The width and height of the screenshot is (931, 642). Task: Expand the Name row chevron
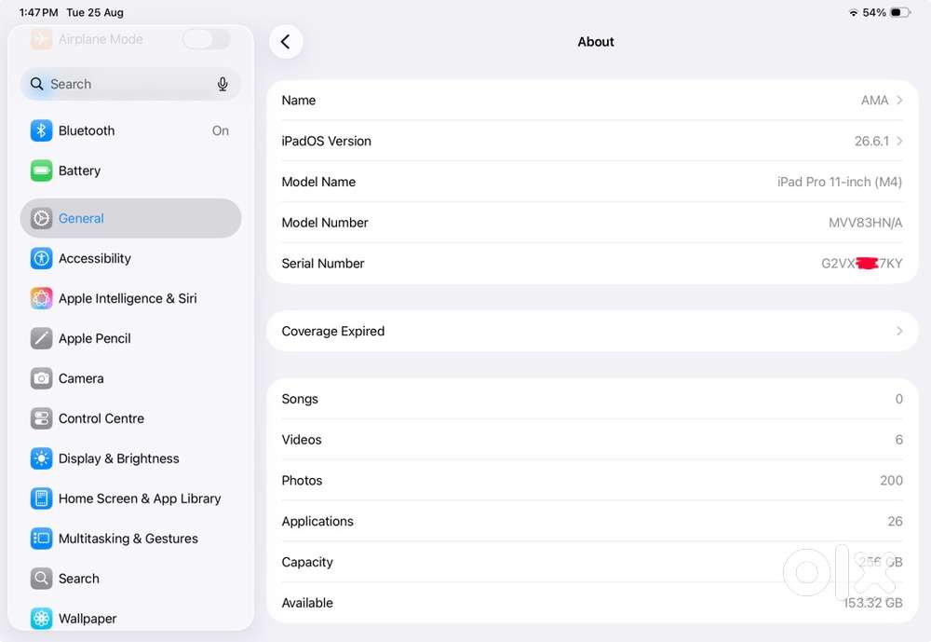[x=899, y=100]
